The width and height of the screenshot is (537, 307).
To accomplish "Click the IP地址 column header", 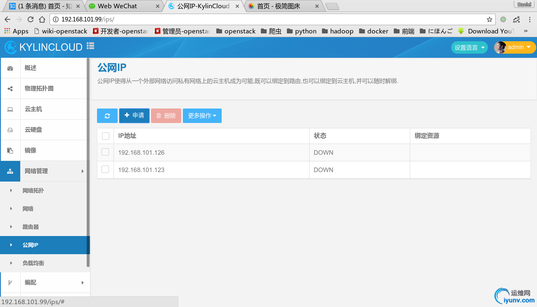I will click(x=127, y=136).
